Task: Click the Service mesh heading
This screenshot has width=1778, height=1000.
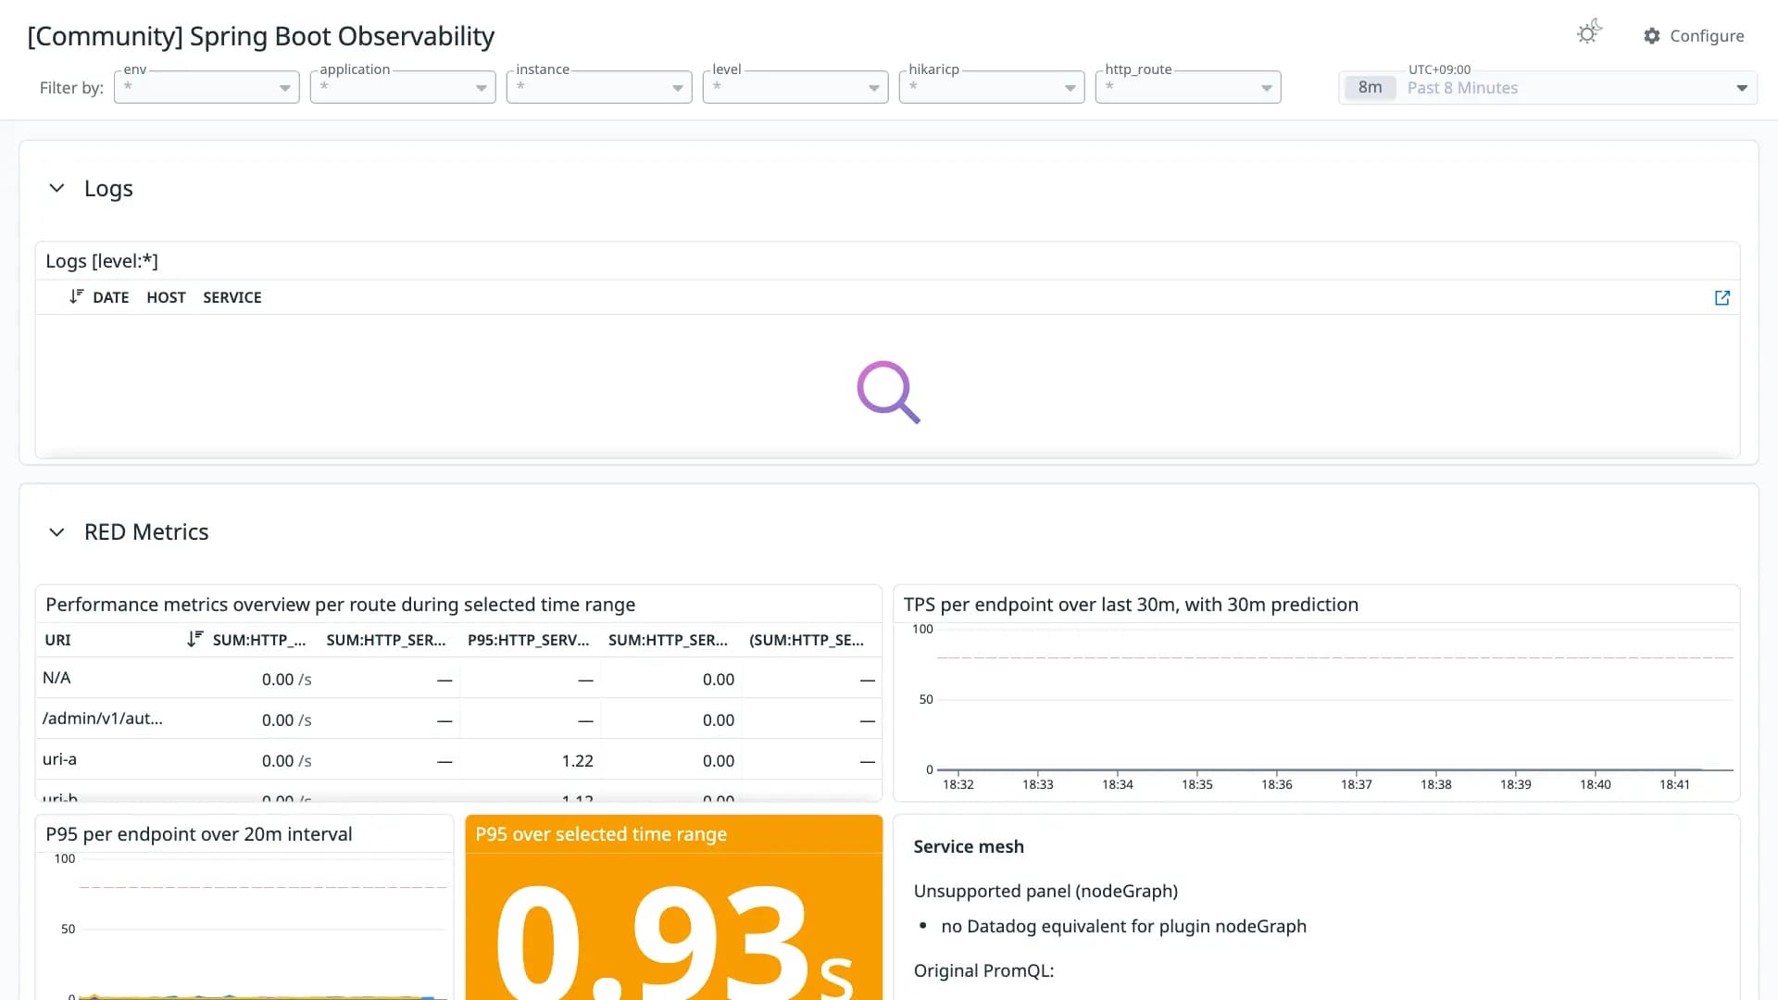Action: click(x=969, y=846)
